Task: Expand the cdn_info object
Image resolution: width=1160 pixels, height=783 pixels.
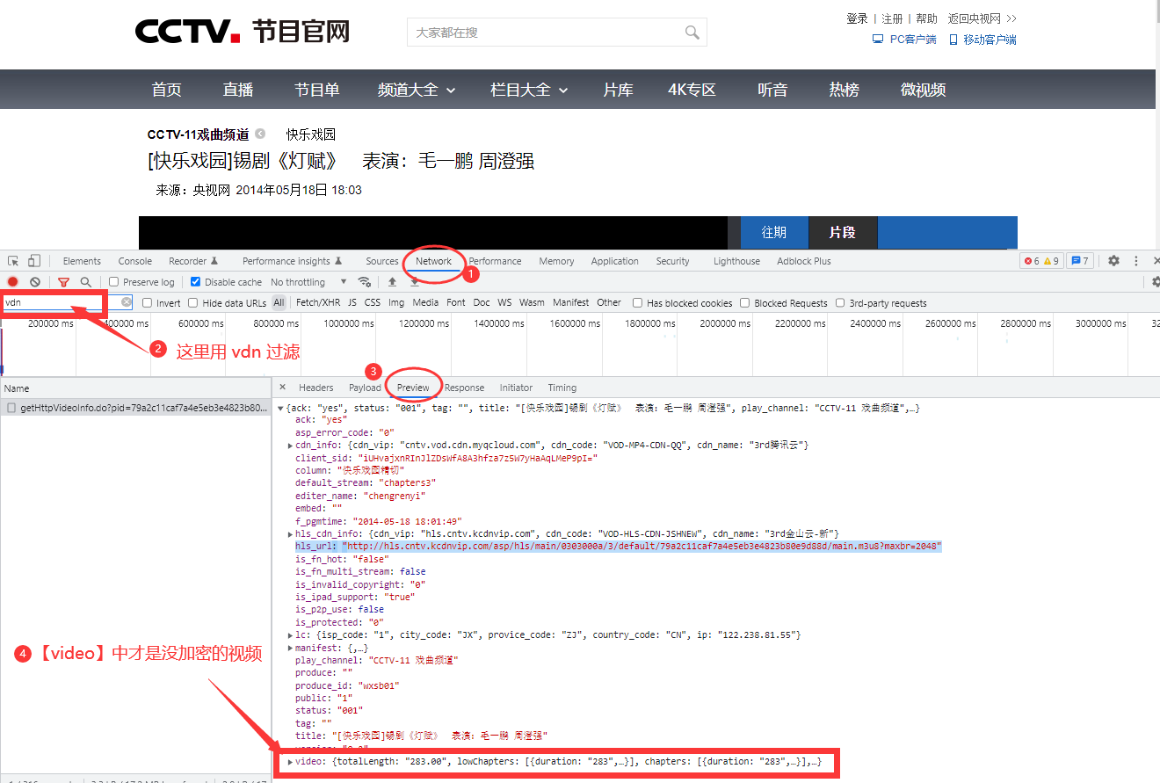Action: click(x=291, y=446)
